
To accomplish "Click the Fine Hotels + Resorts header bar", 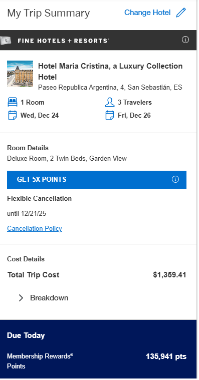I will coord(98,40).
